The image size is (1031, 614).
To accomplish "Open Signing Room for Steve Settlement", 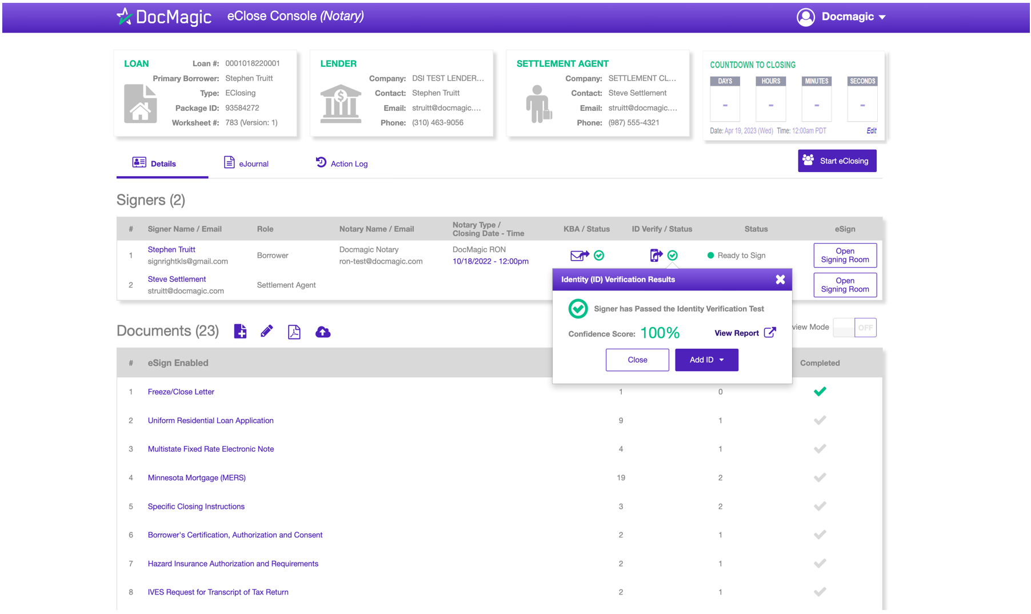I will point(845,285).
